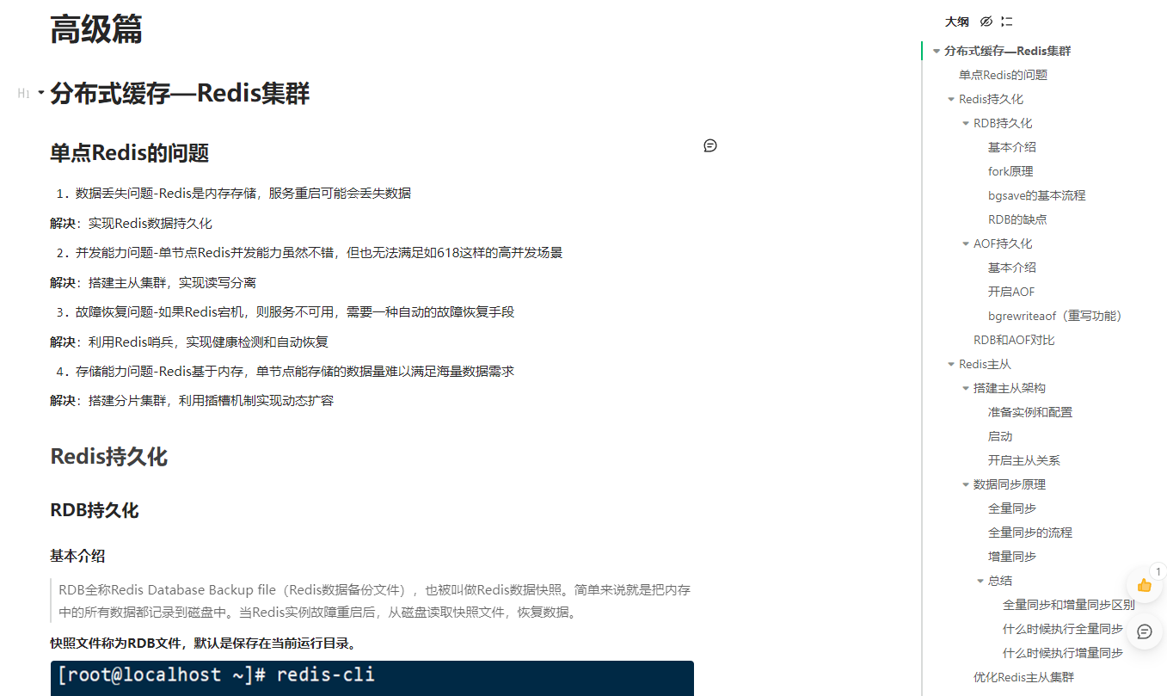Click the RDB持久化 outline label
The width and height of the screenshot is (1167, 696).
coord(1003,123)
